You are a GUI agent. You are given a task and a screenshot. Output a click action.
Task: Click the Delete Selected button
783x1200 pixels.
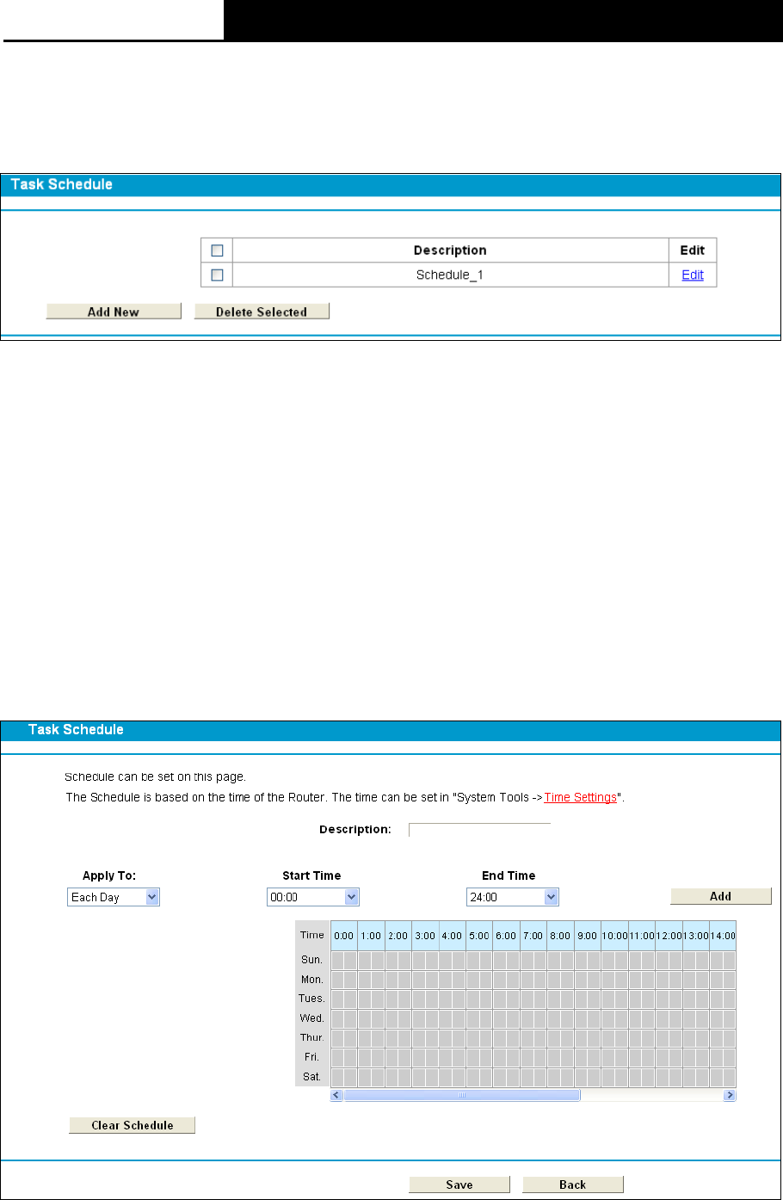coord(262,312)
